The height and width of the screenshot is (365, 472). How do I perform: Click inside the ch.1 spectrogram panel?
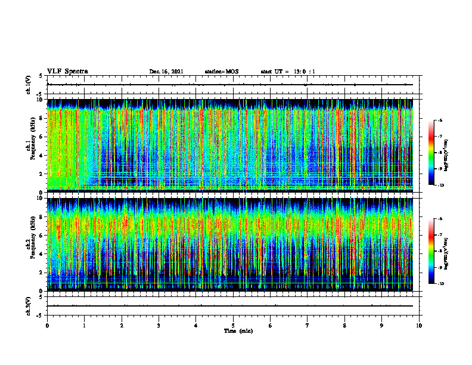coord(230,146)
